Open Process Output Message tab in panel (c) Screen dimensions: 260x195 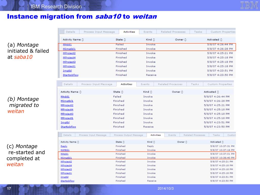[x=128, y=135]
